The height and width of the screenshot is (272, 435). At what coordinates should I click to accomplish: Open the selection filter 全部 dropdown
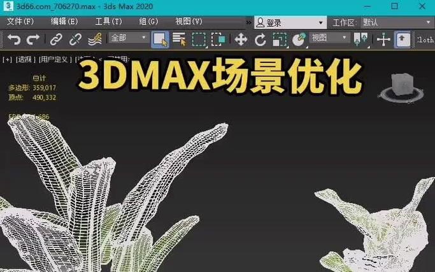[129, 38]
